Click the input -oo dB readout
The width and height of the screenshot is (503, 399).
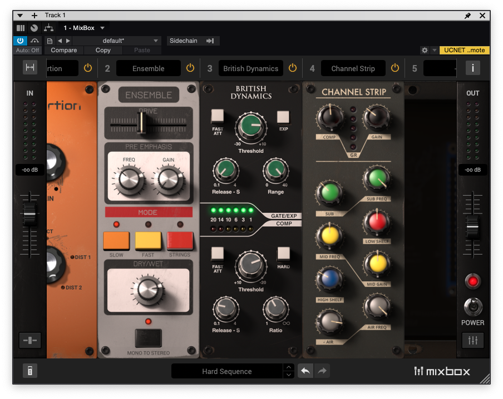click(30, 170)
